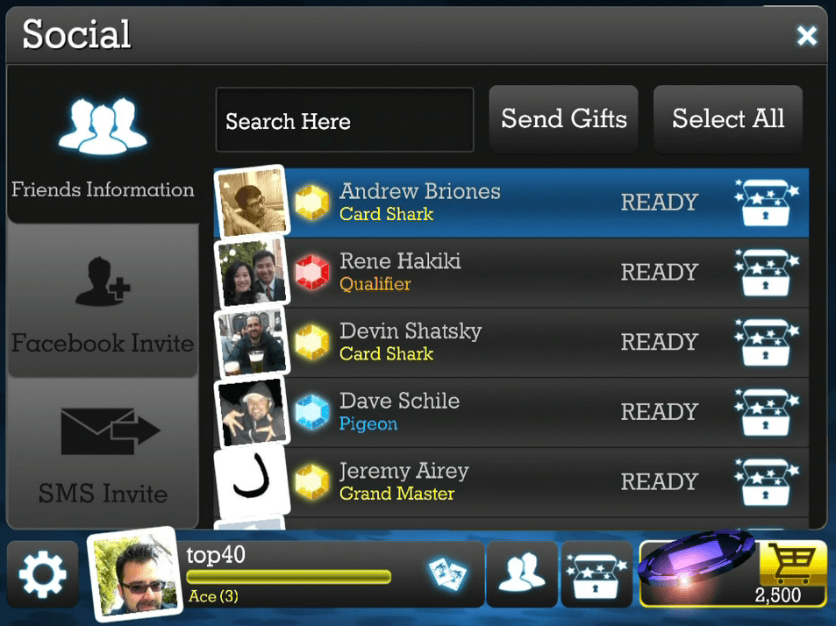Close the Social panel
This screenshot has height=626, width=836.
(807, 36)
